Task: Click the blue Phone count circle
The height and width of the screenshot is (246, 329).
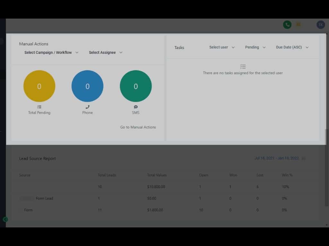Action: (87, 86)
